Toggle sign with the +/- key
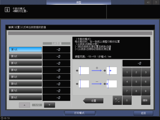 point(117,100)
